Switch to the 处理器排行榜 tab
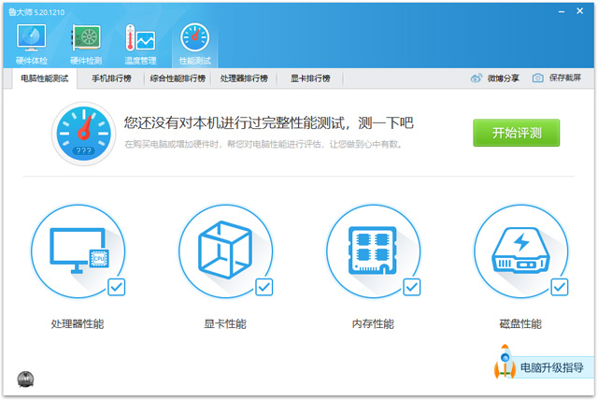Screen dimensions: 598x400 click(244, 79)
